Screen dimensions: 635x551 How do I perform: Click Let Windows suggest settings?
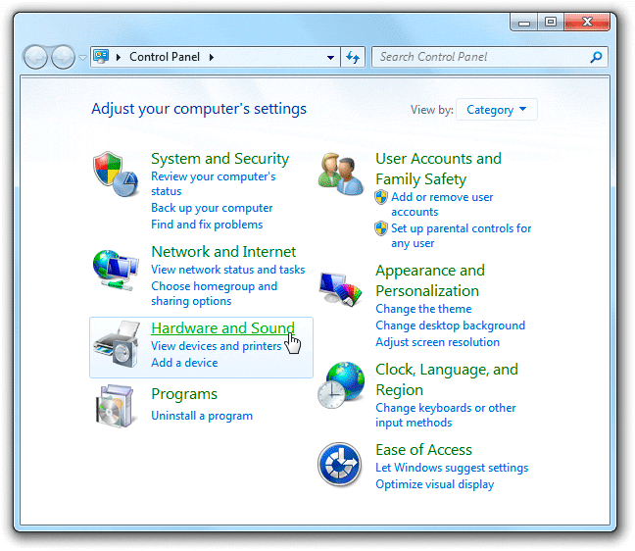(452, 468)
